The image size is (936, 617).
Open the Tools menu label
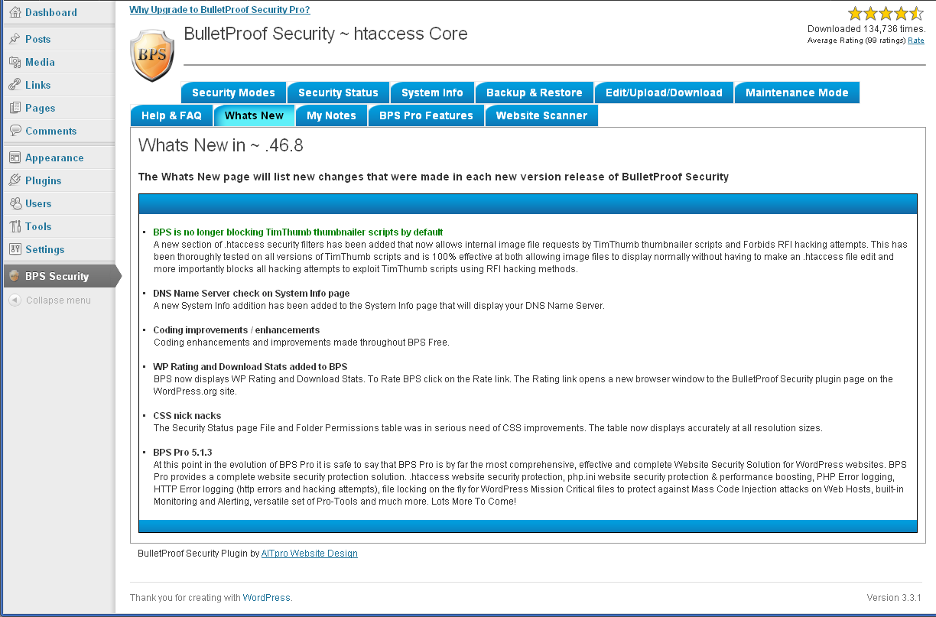coord(38,226)
